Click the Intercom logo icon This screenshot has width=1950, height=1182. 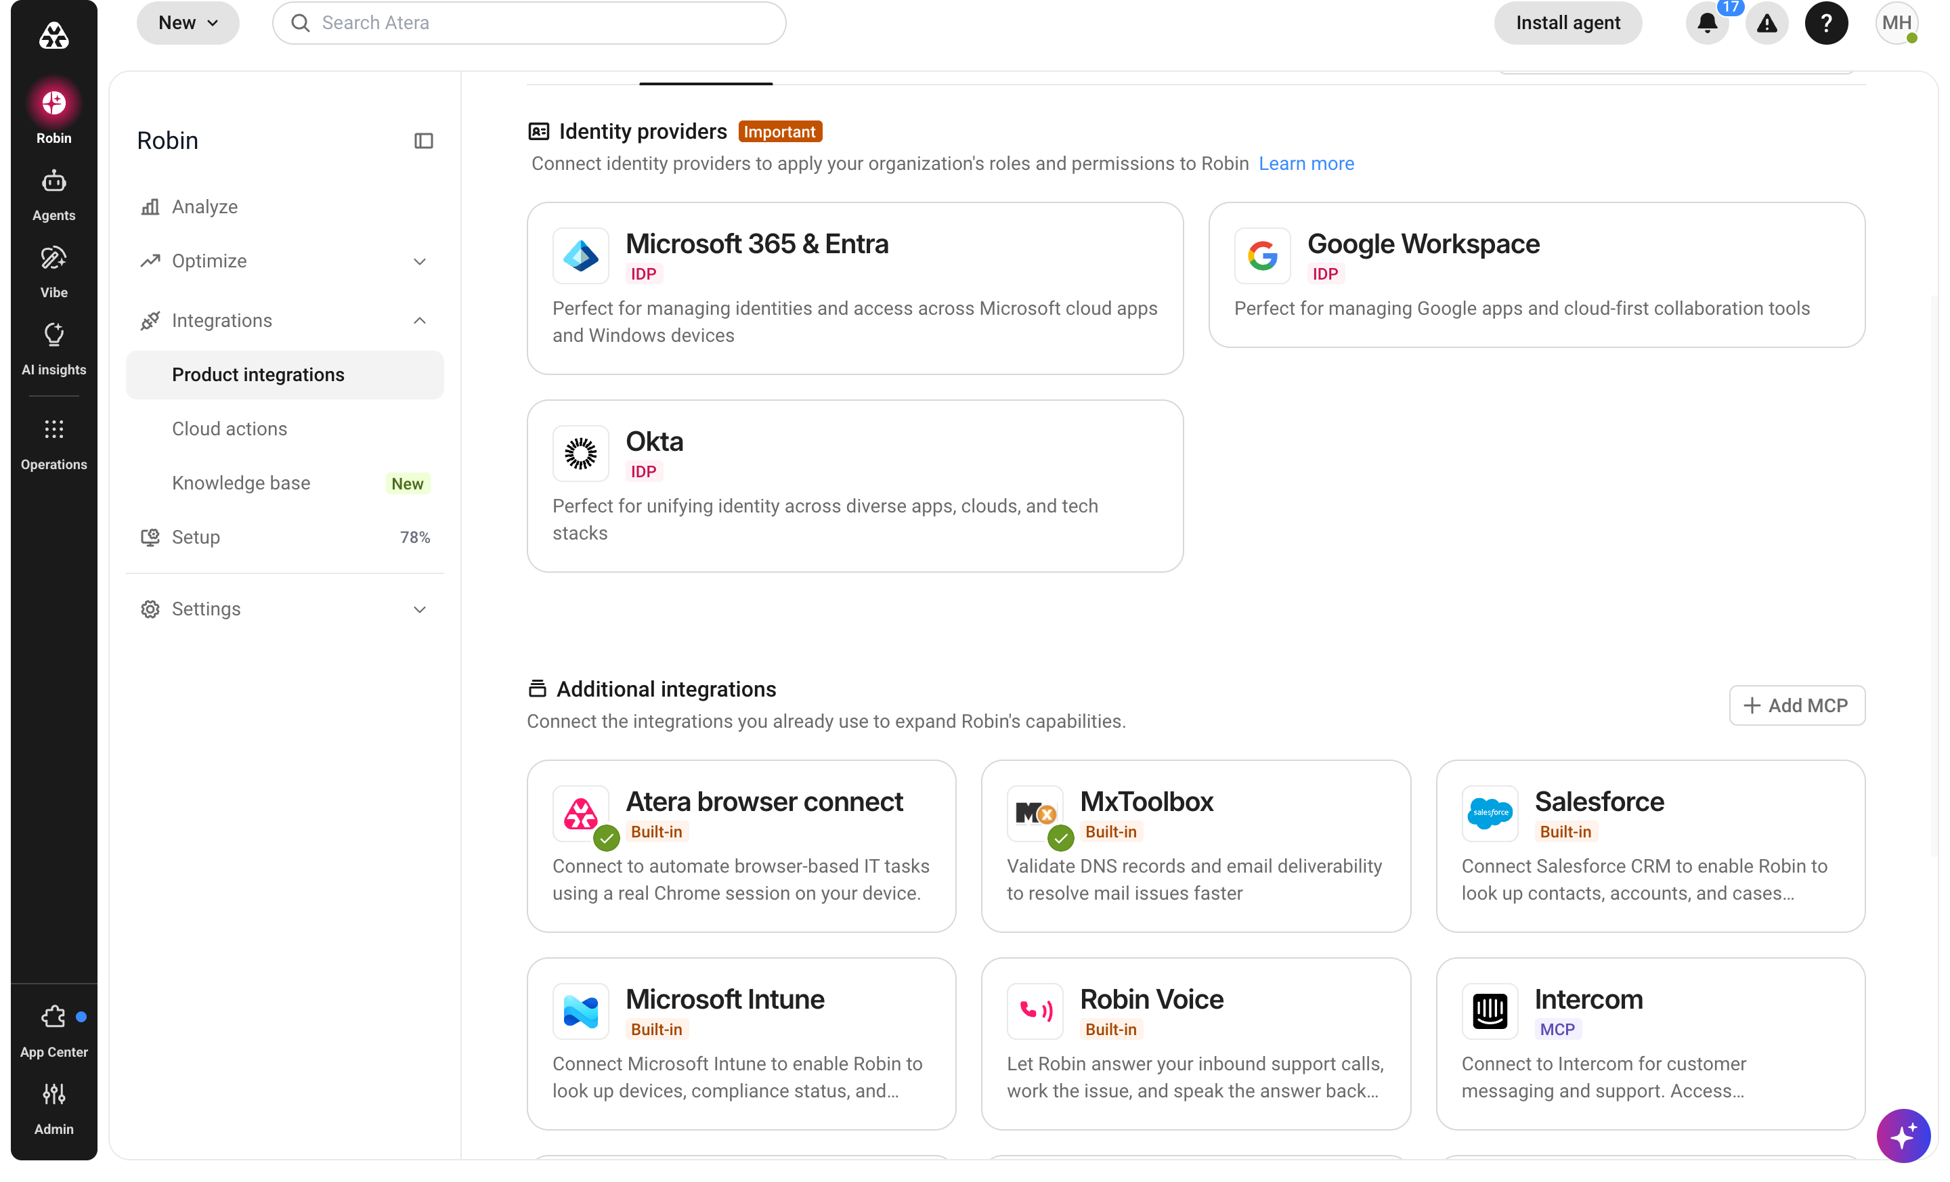[1490, 1011]
